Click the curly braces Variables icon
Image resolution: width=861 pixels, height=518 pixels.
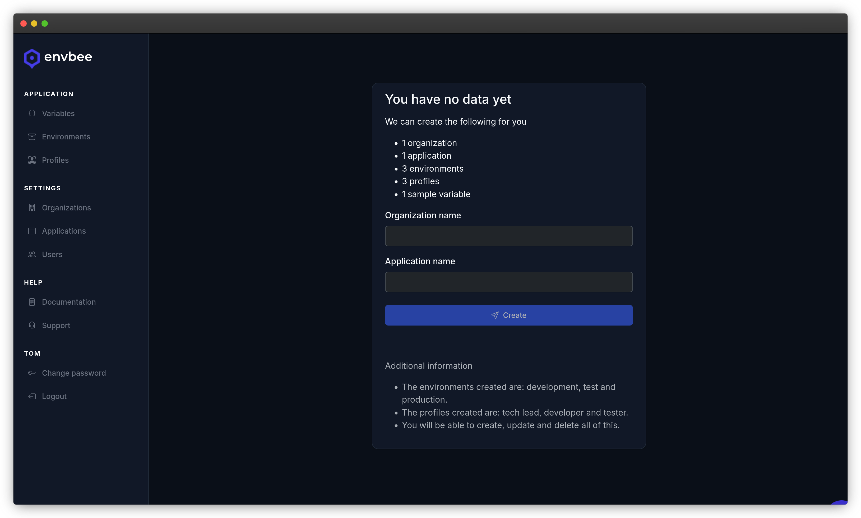[32, 114]
